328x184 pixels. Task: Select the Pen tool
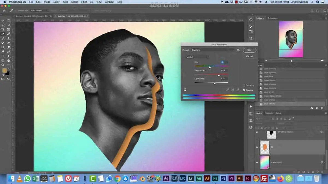click(x=9, y=52)
